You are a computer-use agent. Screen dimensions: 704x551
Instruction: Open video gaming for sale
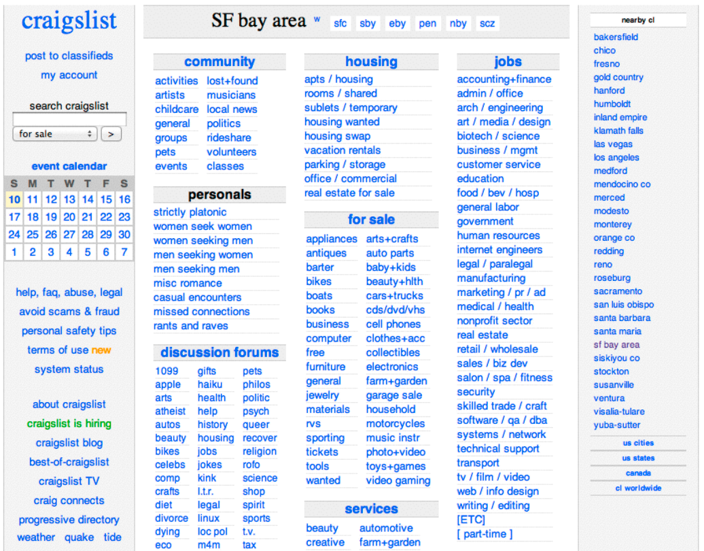[x=398, y=481]
